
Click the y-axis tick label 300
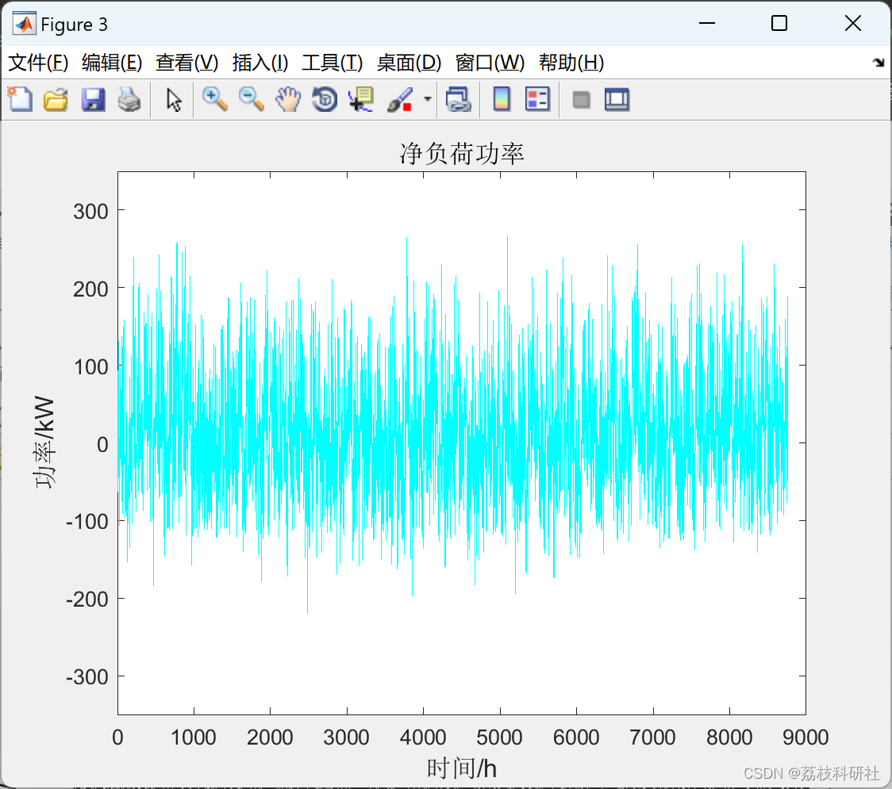(x=90, y=212)
